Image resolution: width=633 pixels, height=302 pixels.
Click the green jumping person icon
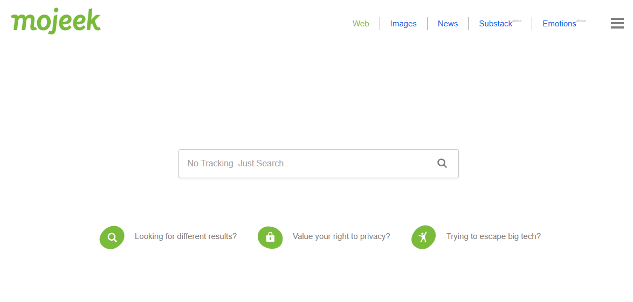[423, 237]
